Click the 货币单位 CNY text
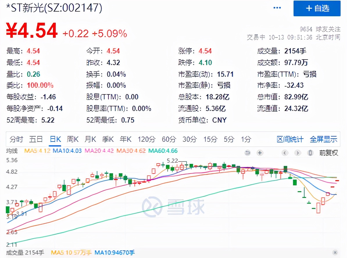Viewport: 347px width, 258px height. click(x=219, y=120)
